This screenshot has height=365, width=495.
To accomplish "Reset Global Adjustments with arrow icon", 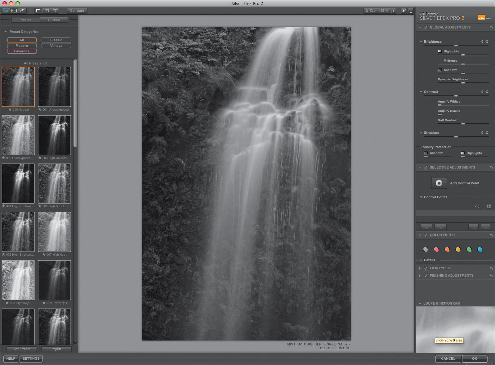I will (x=491, y=27).
